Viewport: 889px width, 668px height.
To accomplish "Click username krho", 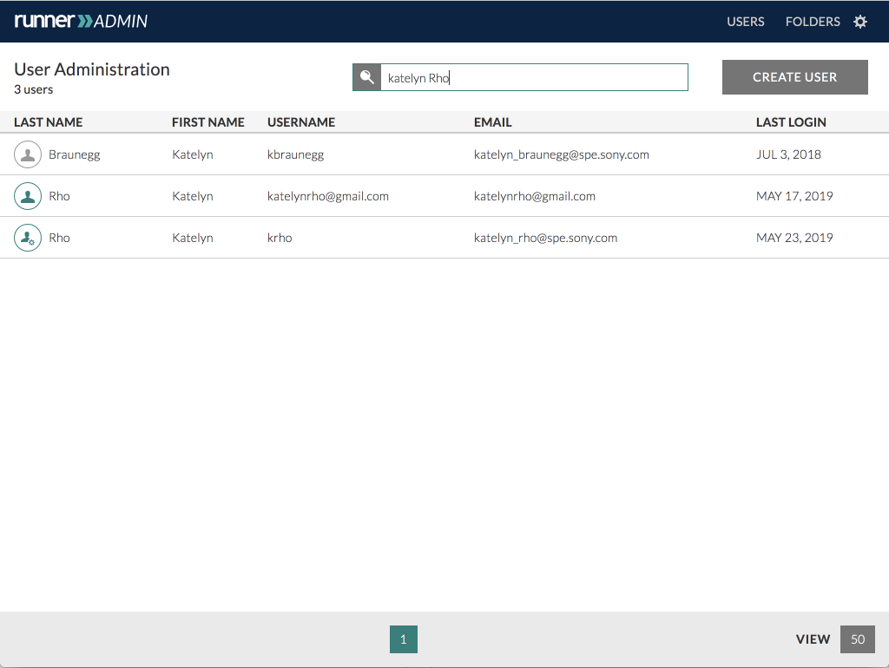I will tap(280, 238).
